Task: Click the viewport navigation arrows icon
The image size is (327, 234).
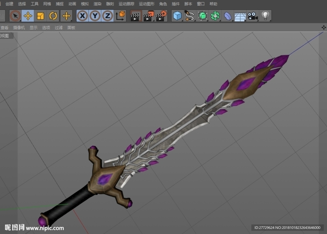Action: (323, 27)
